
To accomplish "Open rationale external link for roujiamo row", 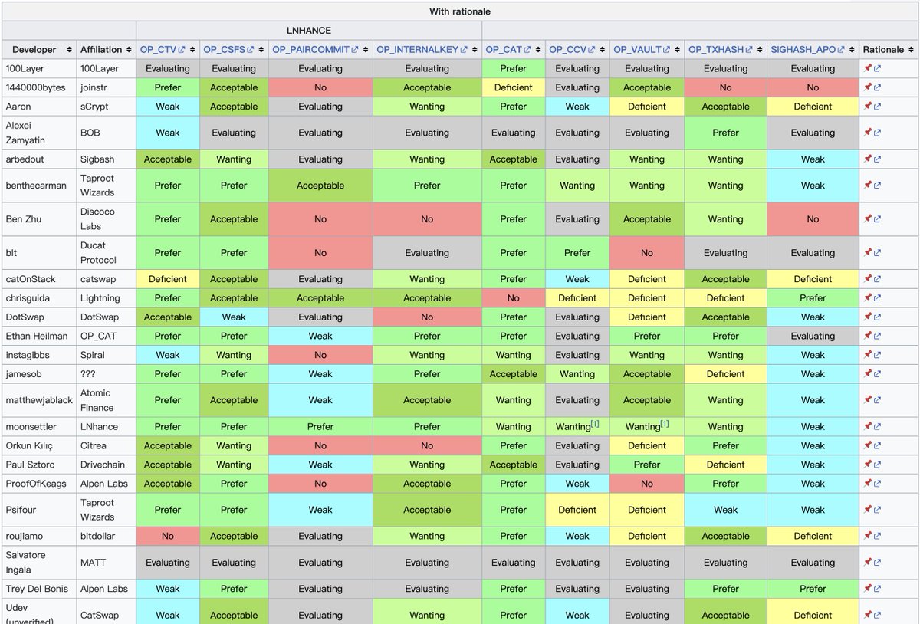I will 877,537.
